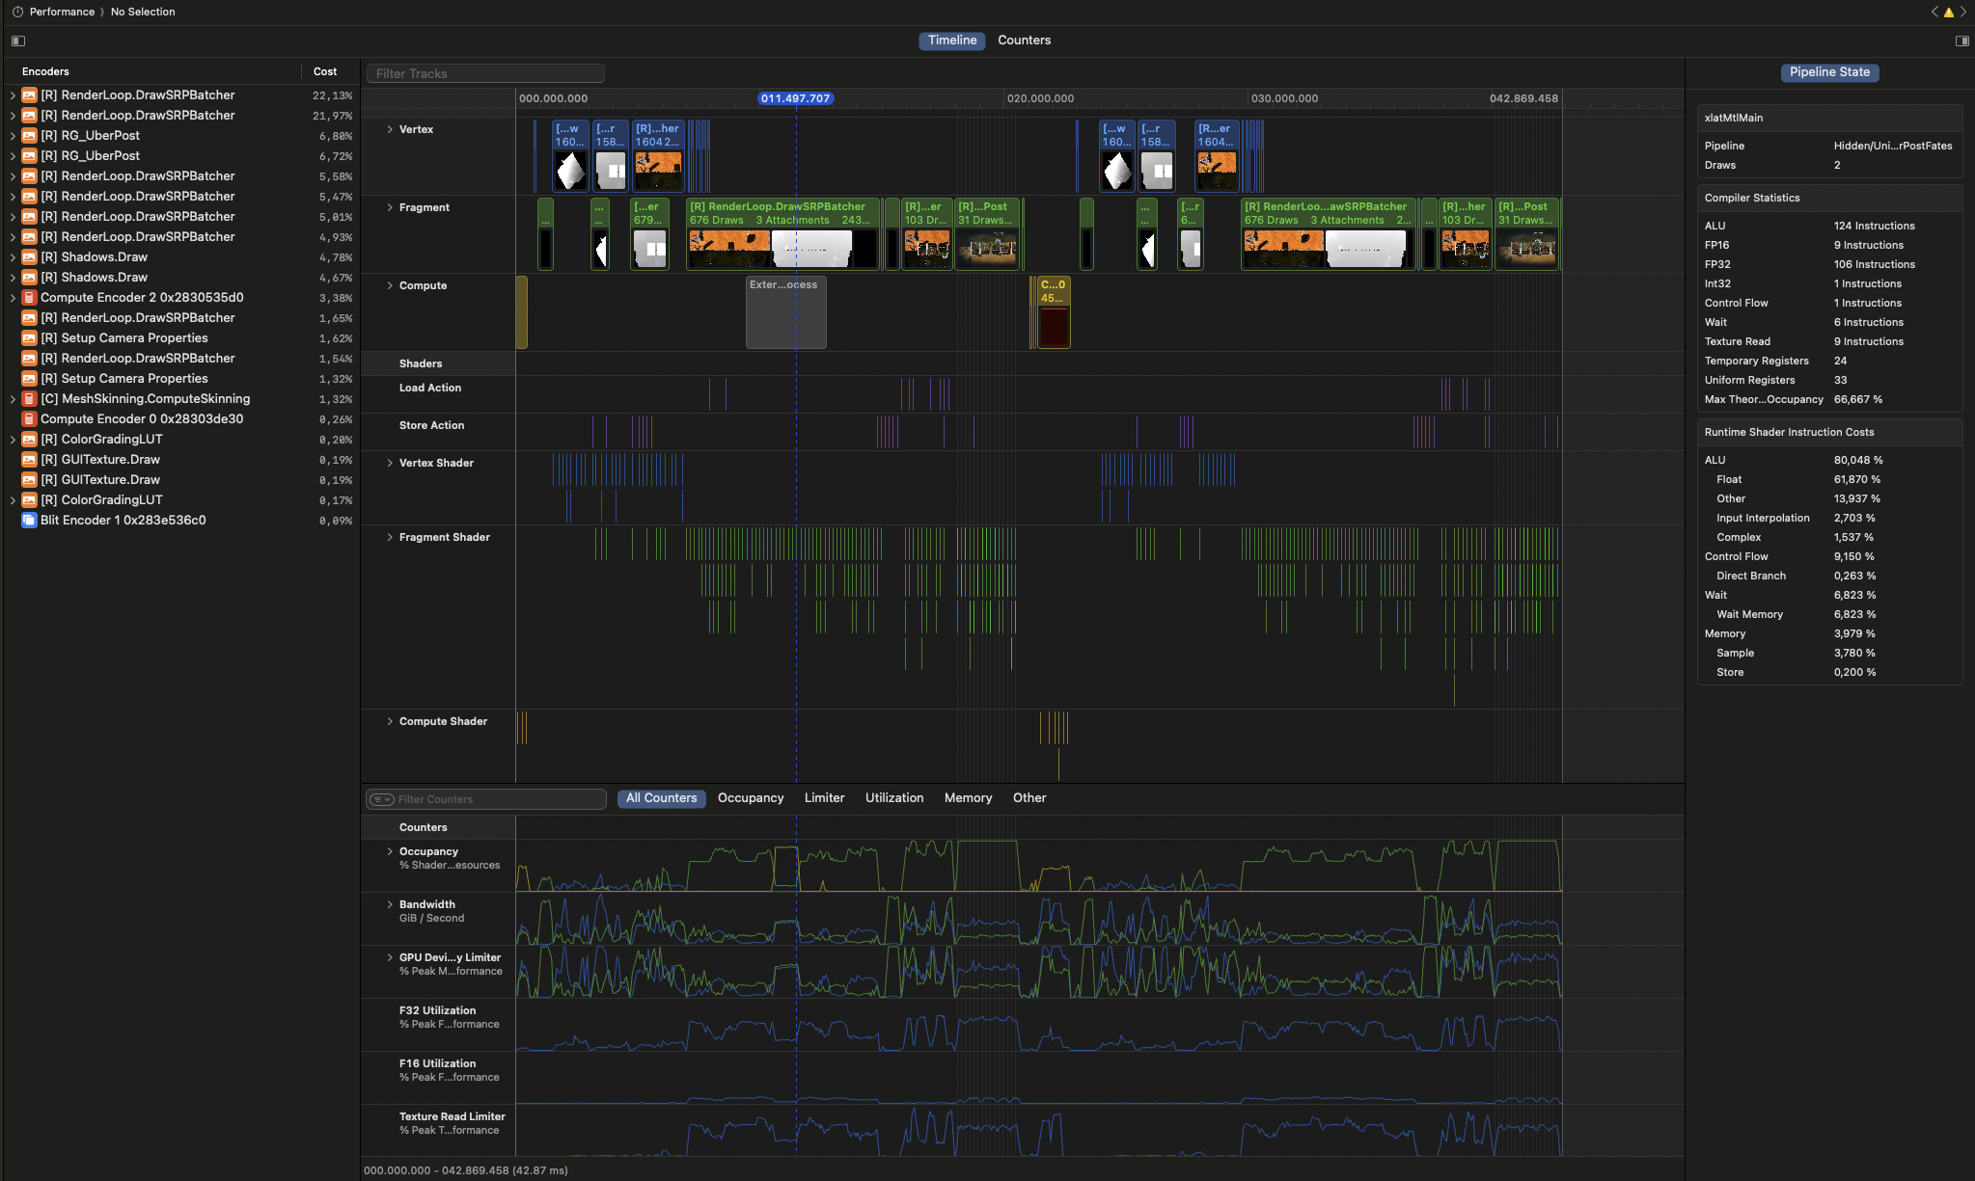1975x1181 pixels.
Task: Click Compute Encoder 2 red icon
Action: [29, 298]
